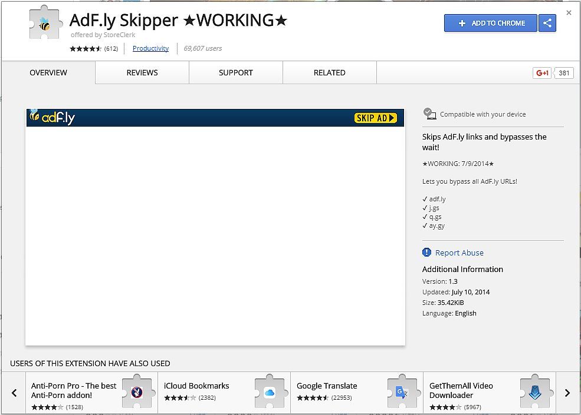The width and height of the screenshot is (581, 415).
Task: Open GetThemAll Video Downloader title
Action: (x=461, y=390)
